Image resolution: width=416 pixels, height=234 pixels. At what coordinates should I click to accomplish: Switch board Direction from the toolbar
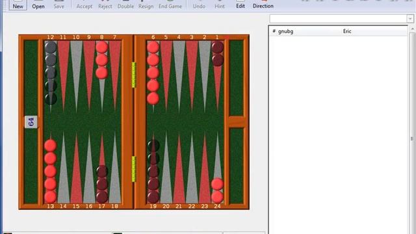[x=263, y=5]
